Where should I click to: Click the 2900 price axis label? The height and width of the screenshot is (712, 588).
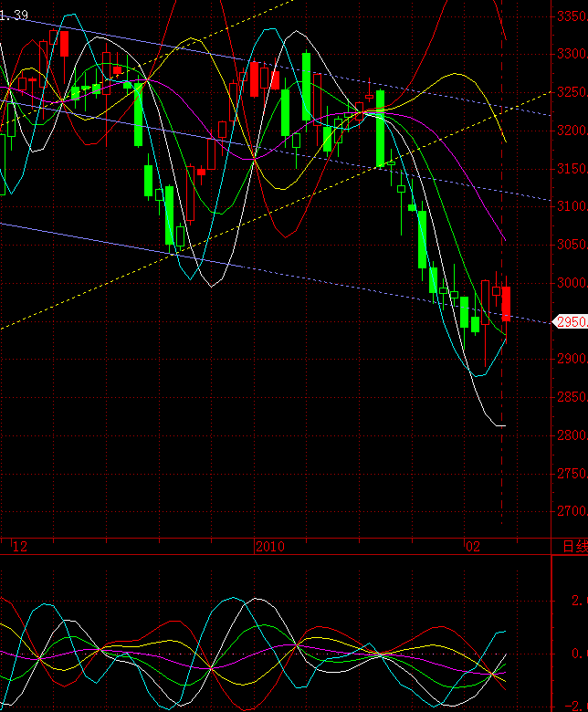[572, 359]
